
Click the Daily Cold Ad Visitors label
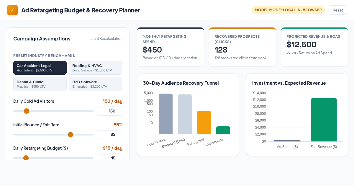click(x=34, y=101)
